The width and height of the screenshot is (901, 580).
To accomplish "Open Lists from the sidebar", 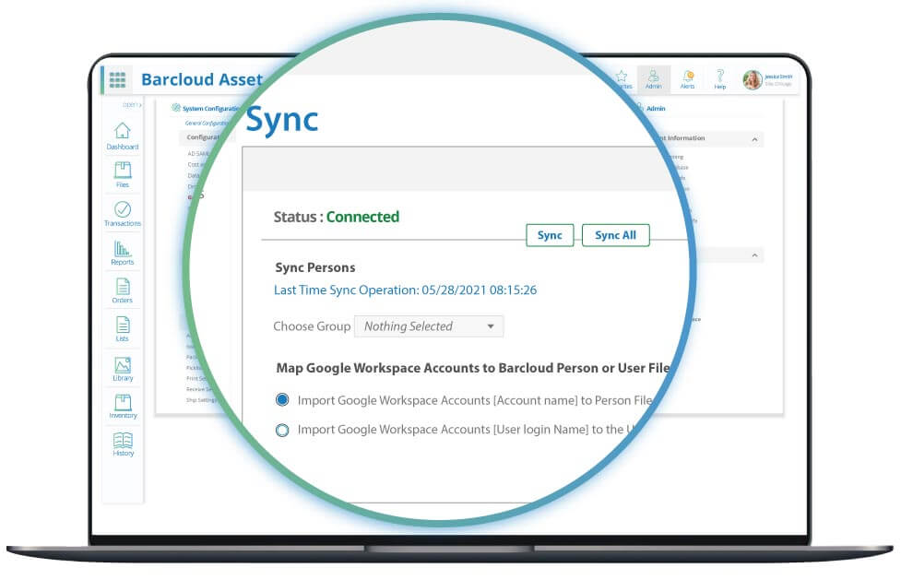I will pos(123,329).
